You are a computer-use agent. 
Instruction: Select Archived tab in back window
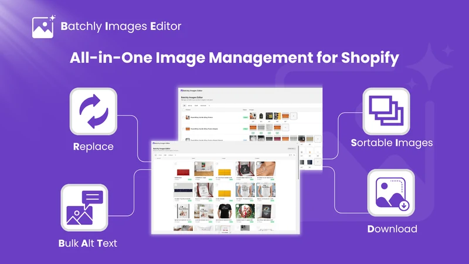[203, 106]
